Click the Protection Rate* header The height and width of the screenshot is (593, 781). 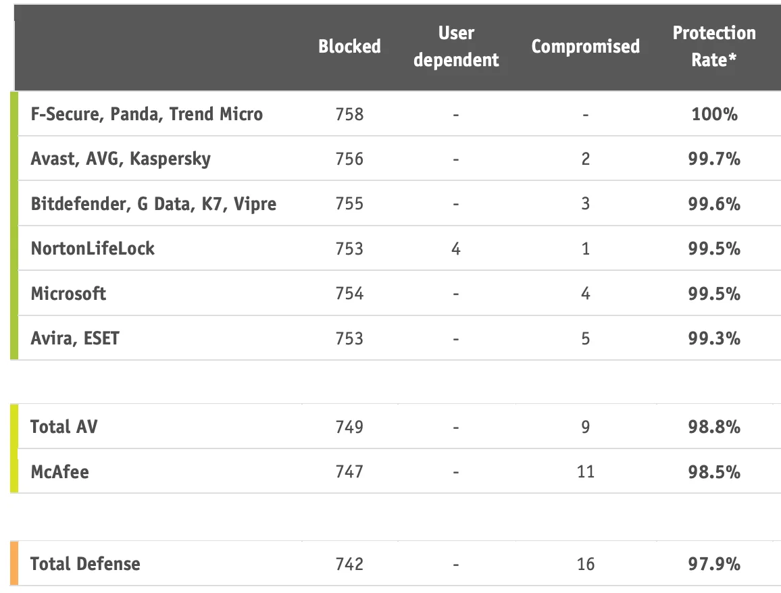click(714, 47)
